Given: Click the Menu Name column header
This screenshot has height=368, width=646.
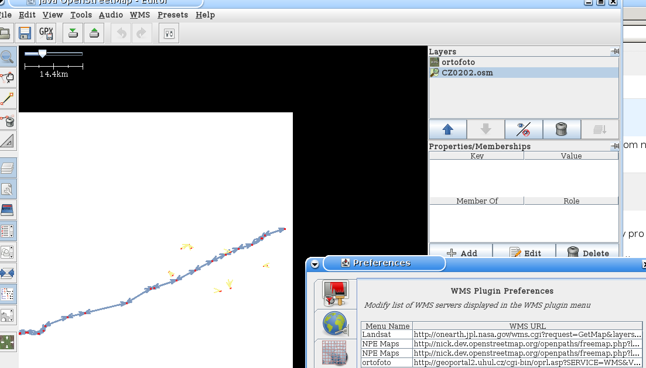Looking at the screenshot, I should pos(387,326).
